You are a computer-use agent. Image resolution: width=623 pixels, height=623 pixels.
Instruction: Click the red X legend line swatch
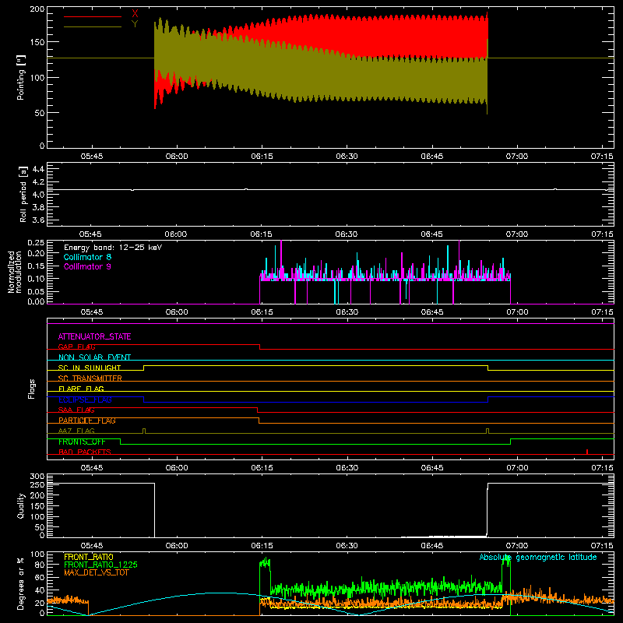pos(93,16)
